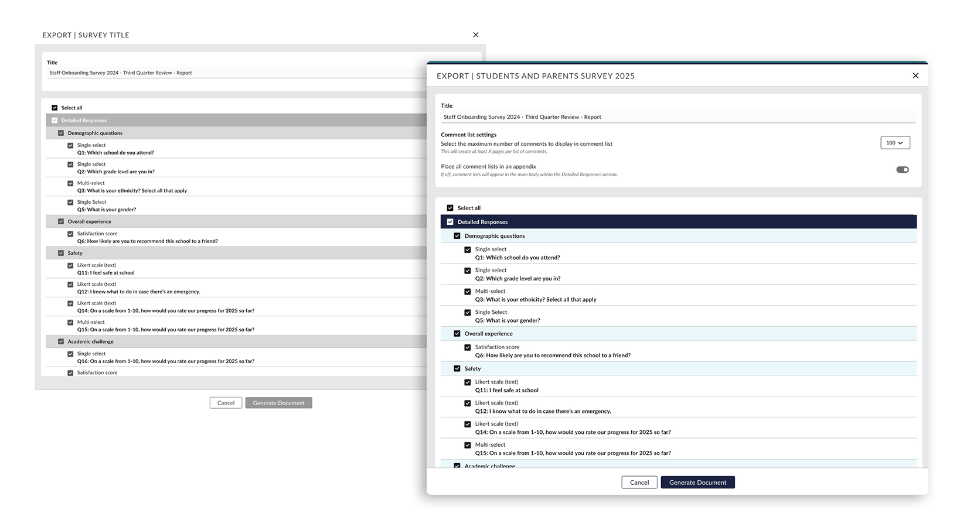Click Generate Document in background dialog
The image size is (977, 527).
(x=278, y=403)
